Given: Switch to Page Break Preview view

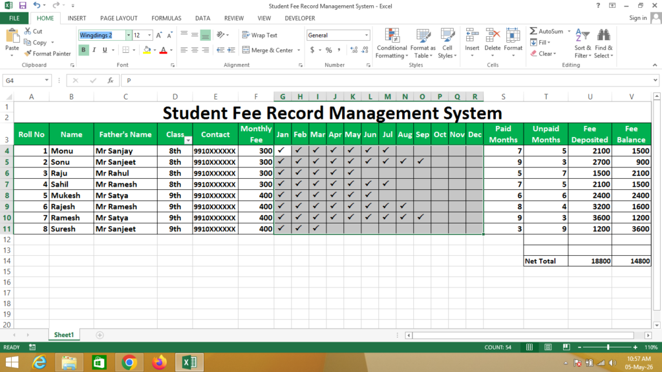Looking at the screenshot, I should (x=566, y=347).
